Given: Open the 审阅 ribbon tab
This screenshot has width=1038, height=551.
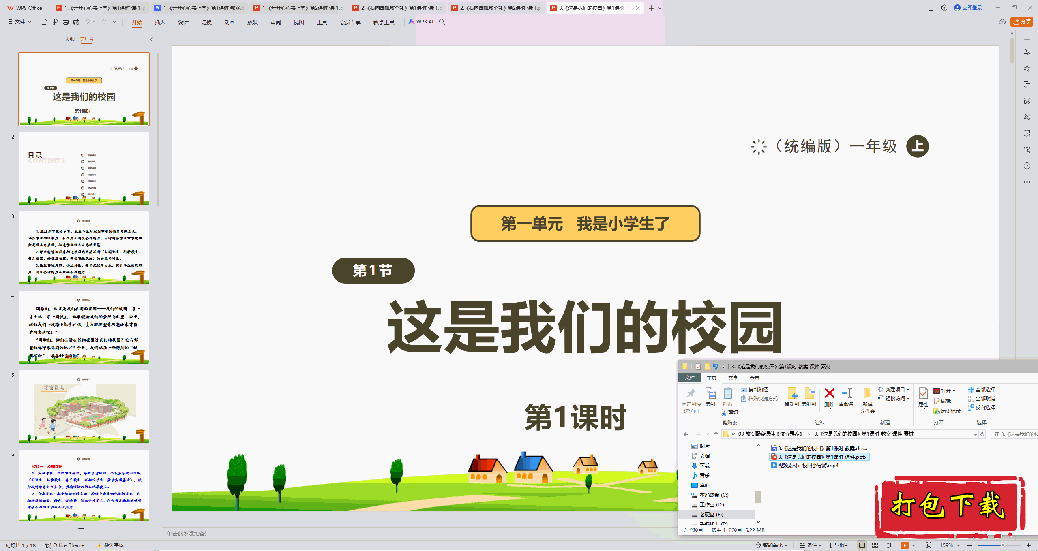Looking at the screenshot, I should click(x=276, y=22).
